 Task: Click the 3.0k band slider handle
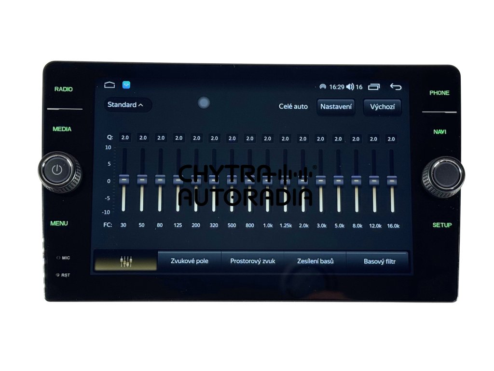click(321, 181)
